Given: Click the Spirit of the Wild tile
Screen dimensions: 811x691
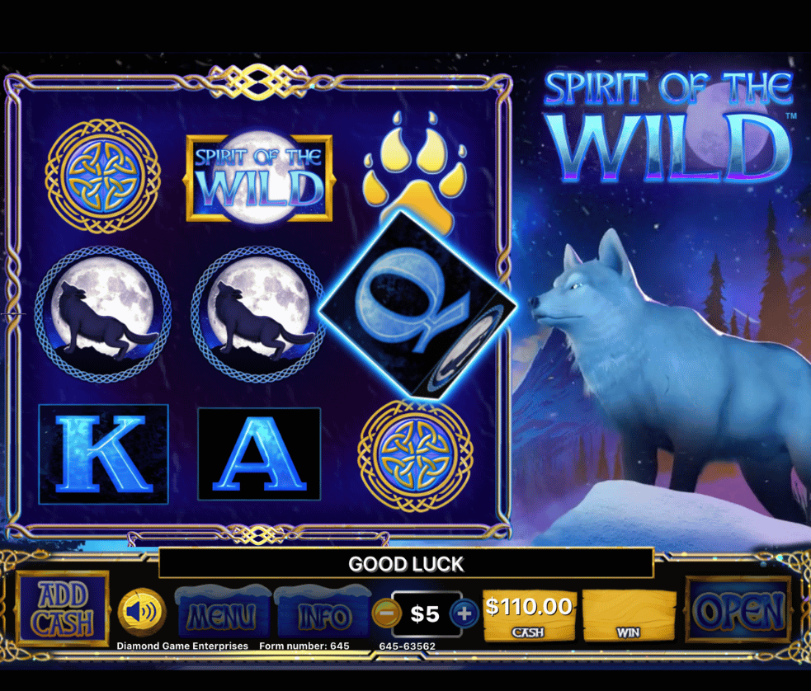Looking at the screenshot, I should tap(258, 177).
